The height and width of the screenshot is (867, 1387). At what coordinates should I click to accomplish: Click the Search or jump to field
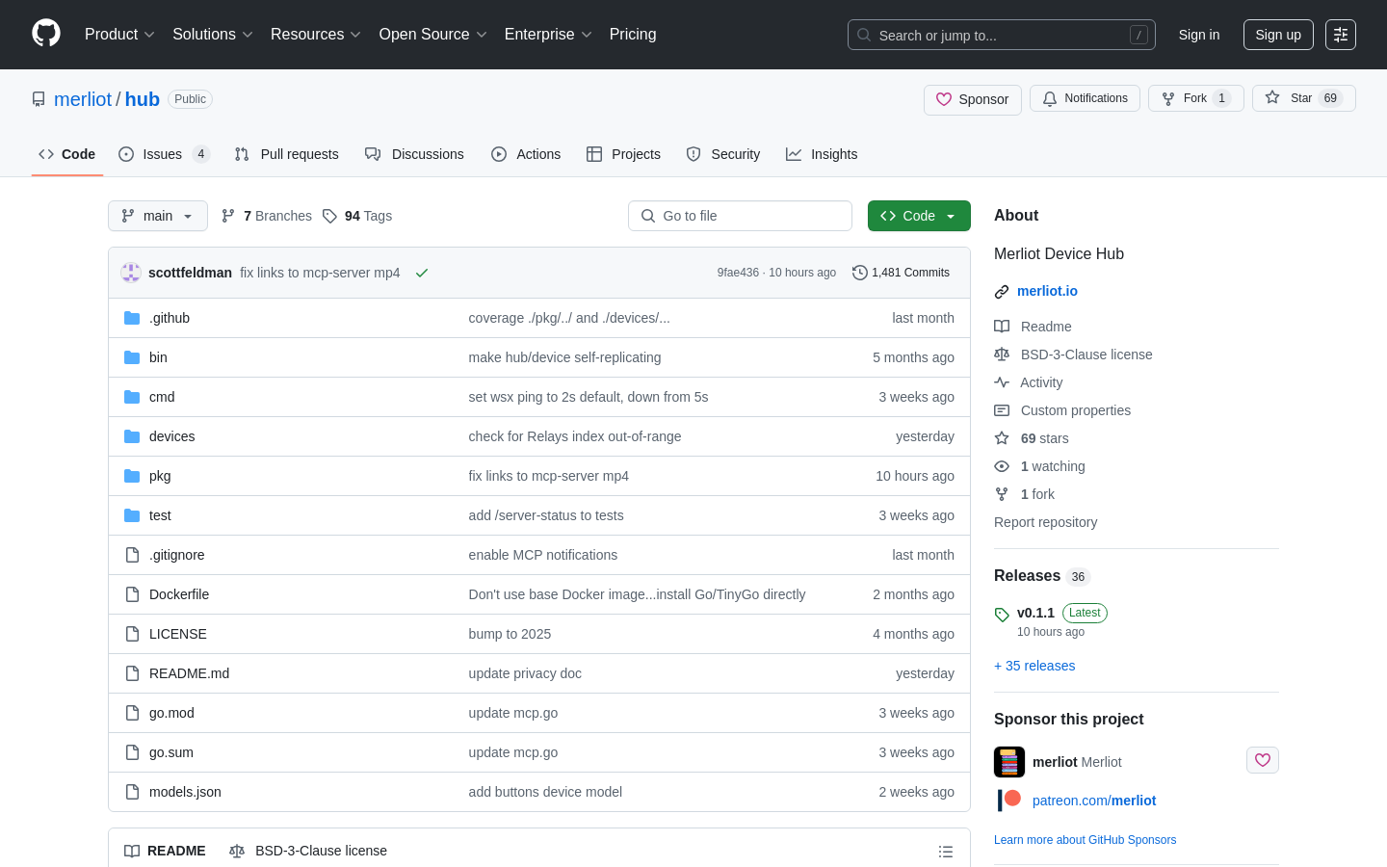point(1002,35)
